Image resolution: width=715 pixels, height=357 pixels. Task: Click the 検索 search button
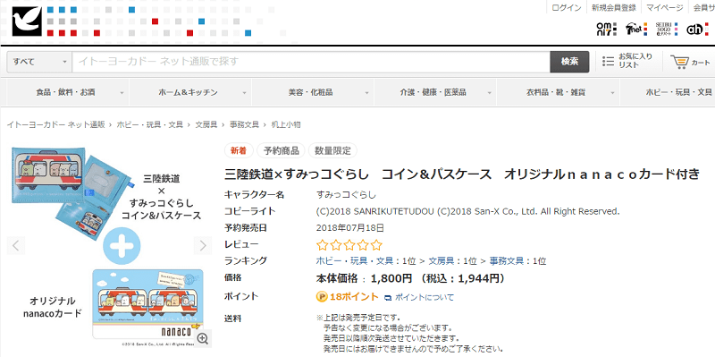(x=569, y=62)
